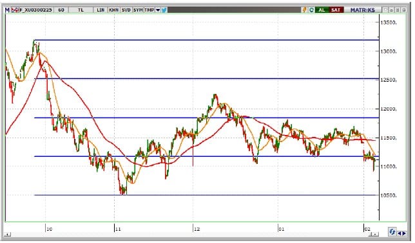
Task: Click the Twitter bird icon
Action: coord(164,10)
